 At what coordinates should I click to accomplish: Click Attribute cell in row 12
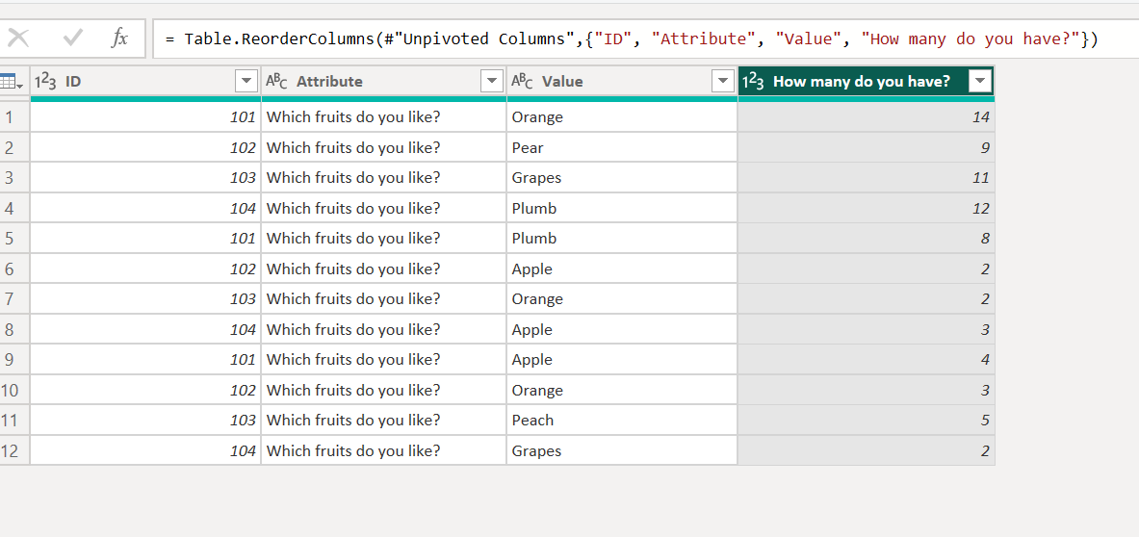click(x=383, y=450)
